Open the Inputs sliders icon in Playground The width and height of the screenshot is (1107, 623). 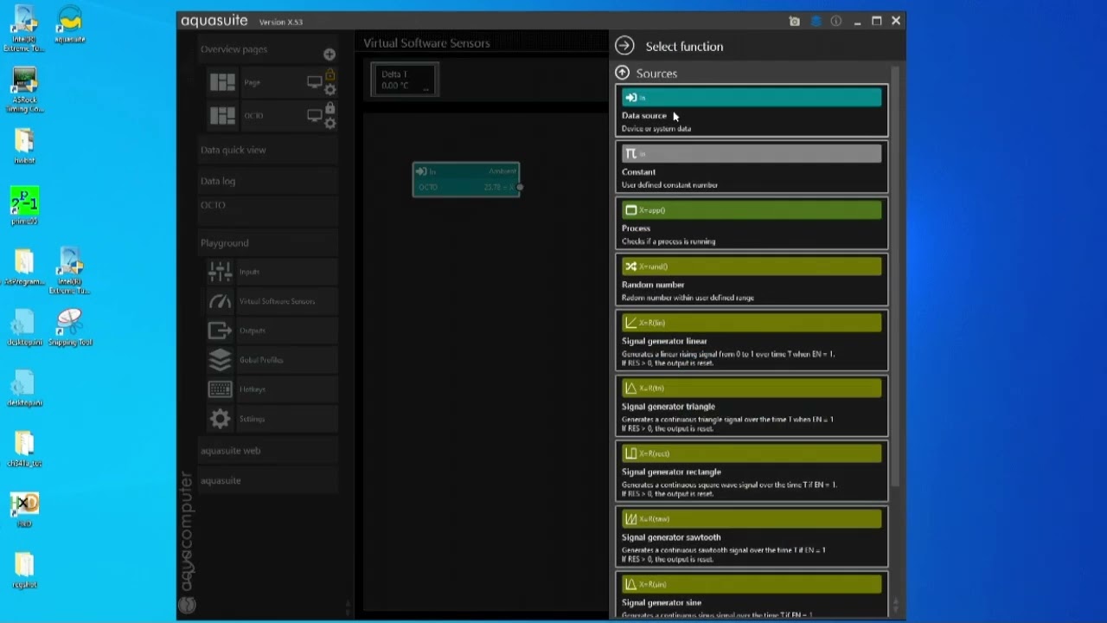pos(221,272)
